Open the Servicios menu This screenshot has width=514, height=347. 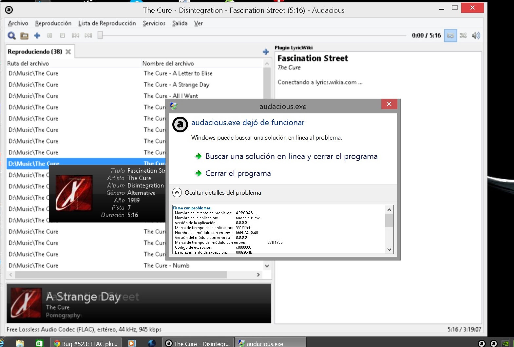pos(154,23)
